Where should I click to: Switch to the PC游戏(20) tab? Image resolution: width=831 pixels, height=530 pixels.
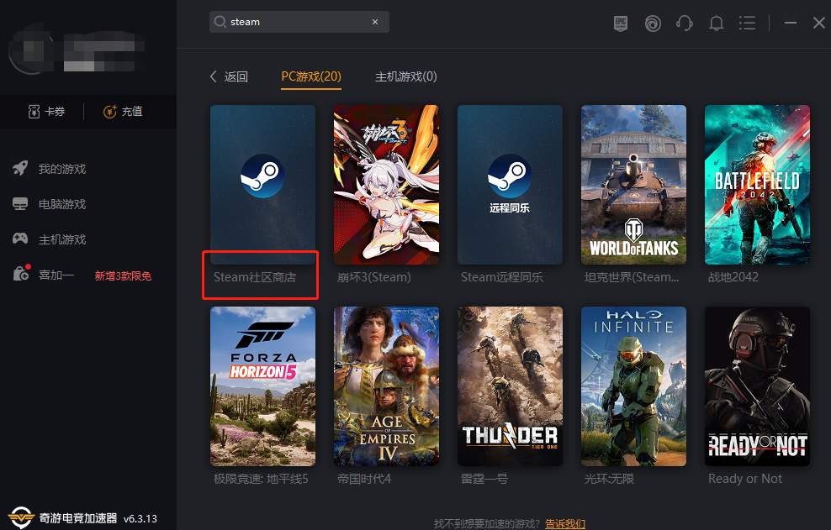[x=310, y=76]
